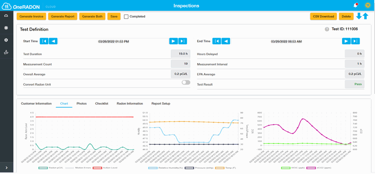Screen dimensions: 375x174
Task: Toggle Action Level legend swatch
Action: (x=97, y=168)
